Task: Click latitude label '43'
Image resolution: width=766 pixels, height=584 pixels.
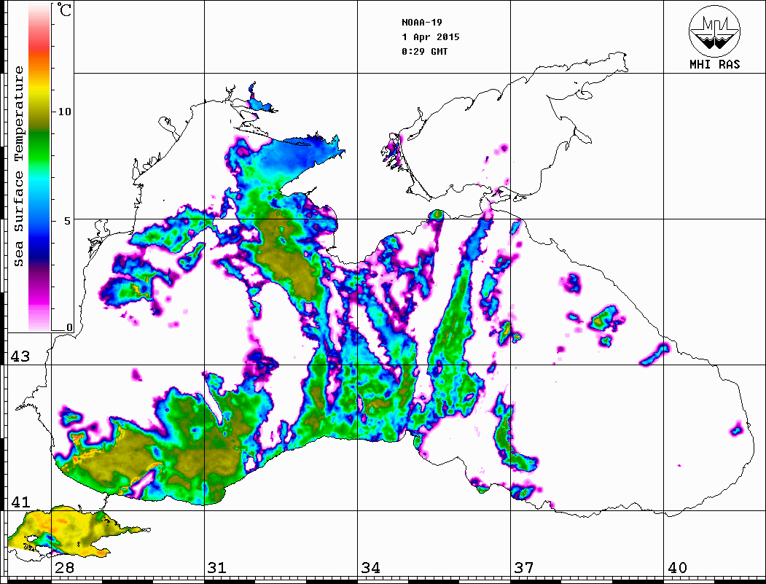Action: (20, 357)
